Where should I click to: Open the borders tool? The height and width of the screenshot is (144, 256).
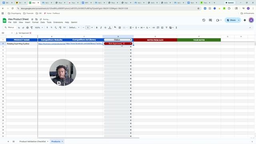click(x=120, y=28)
